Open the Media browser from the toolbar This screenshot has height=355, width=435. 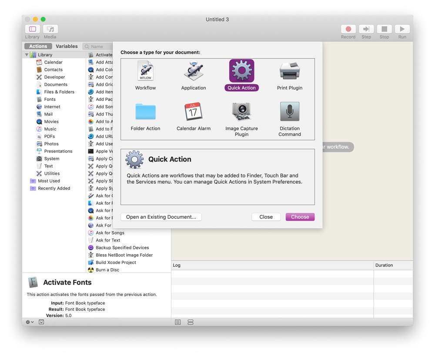pyautogui.click(x=50, y=30)
